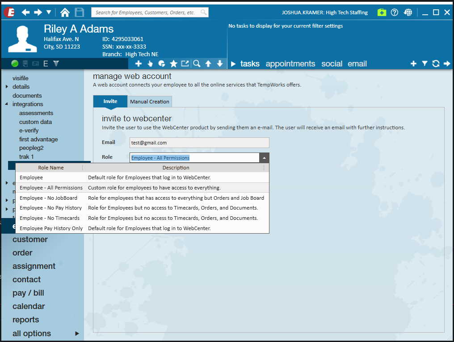Image resolution: width=454 pixels, height=342 pixels.
Task: Collapse the tasks panel with the play arrow
Action: (233, 64)
